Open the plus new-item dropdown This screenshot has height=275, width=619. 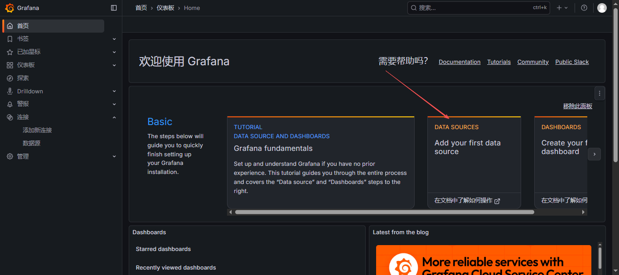tap(562, 8)
